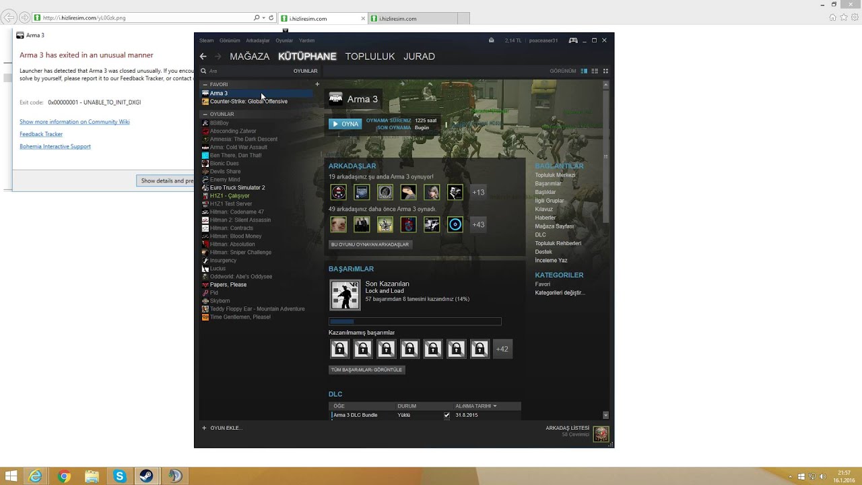This screenshot has height=485, width=862.
Task: Click the down arrow of the game page scrollbar
Action: [605, 415]
